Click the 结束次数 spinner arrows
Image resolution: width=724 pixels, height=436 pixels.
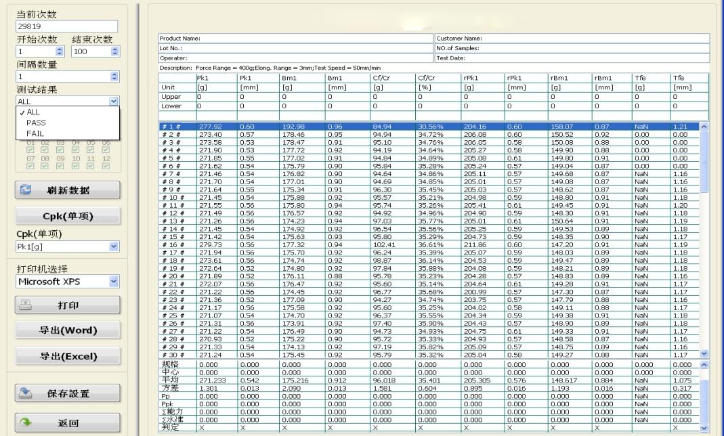click(115, 51)
